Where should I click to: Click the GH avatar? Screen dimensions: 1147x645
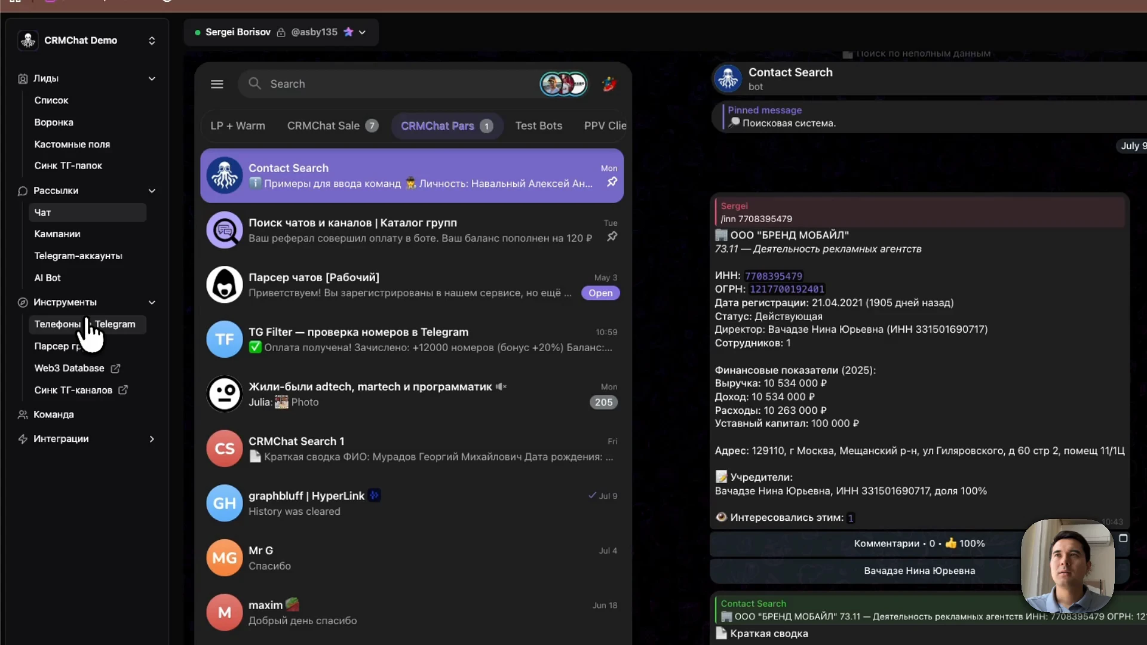pyautogui.click(x=225, y=503)
